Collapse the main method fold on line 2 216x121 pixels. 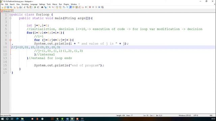click(10, 18)
